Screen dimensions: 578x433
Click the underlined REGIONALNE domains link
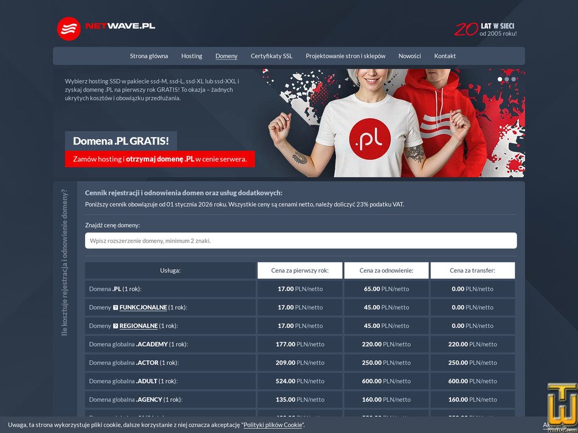[x=140, y=326]
